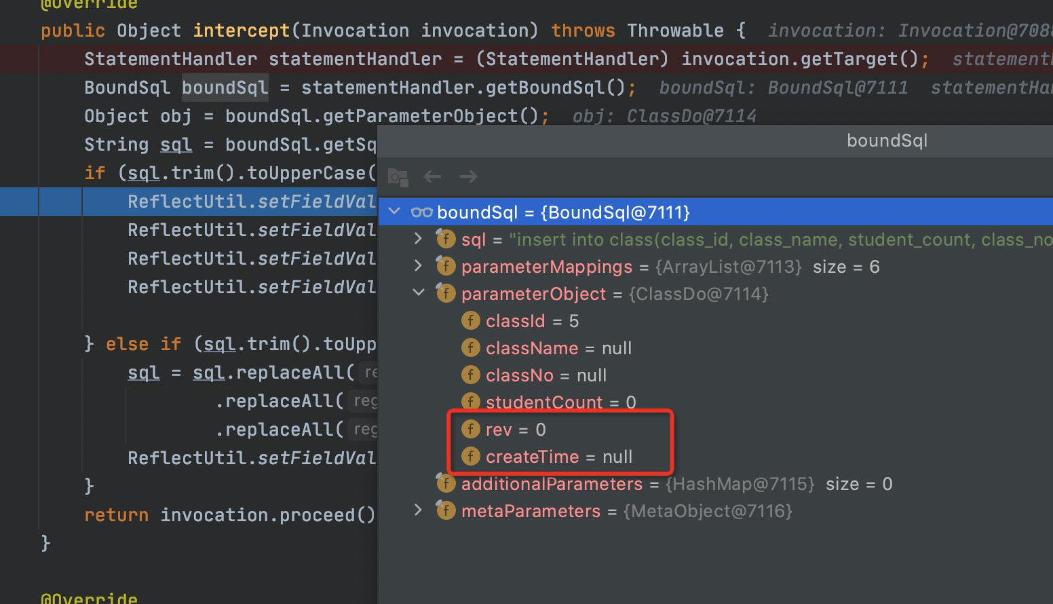The height and width of the screenshot is (604, 1053).
Task: Click the set-as-root folder icon in popup toolbar
Action: click(x=398, y=177)
